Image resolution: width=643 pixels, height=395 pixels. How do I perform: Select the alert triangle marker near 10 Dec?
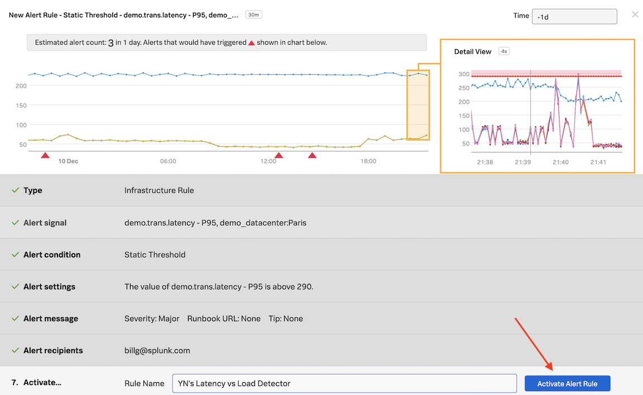click(45, 155)
